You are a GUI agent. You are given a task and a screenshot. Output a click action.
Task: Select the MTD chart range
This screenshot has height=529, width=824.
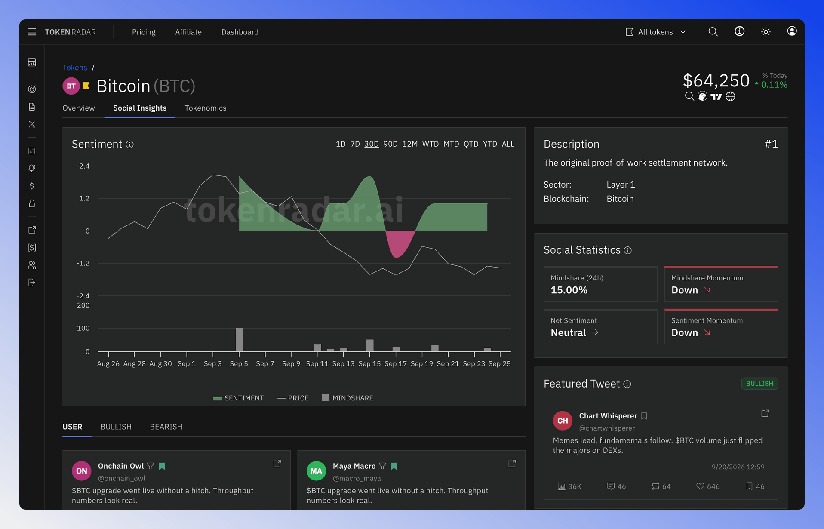point(451,144)
